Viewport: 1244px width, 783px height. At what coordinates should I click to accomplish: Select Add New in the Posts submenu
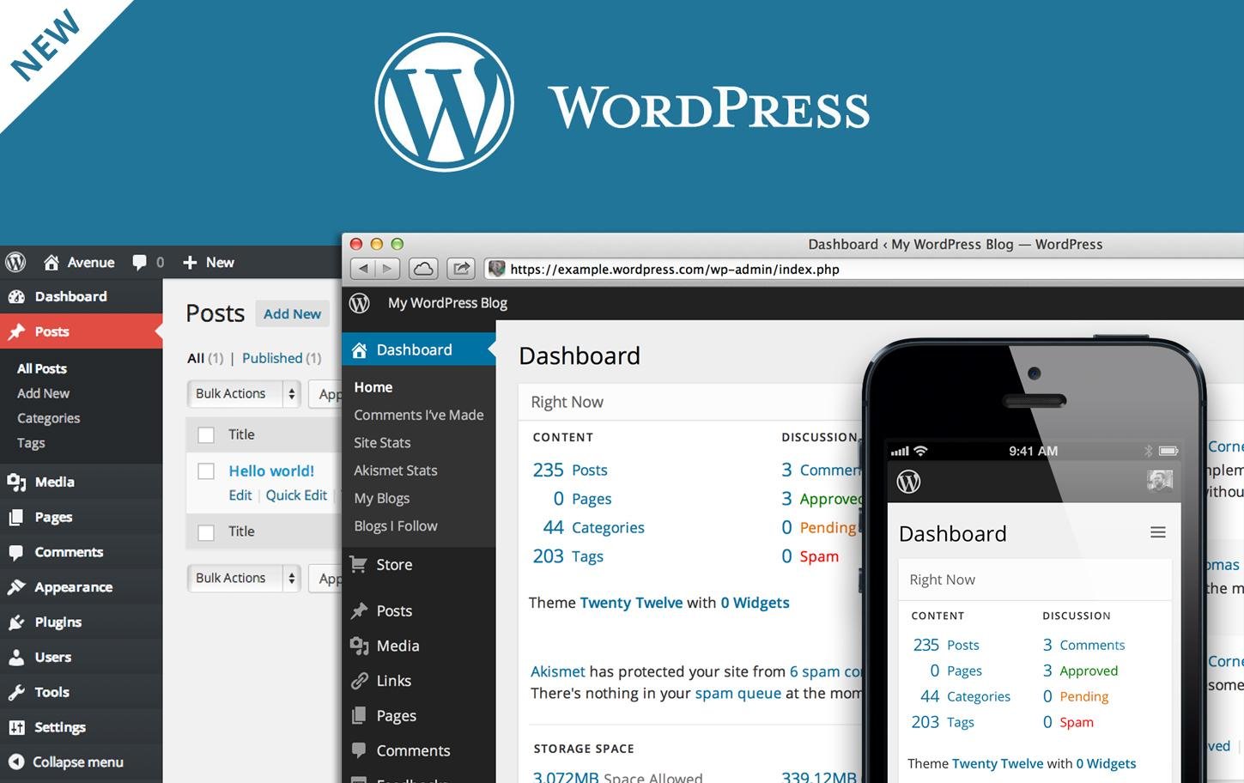coord(43,393)
